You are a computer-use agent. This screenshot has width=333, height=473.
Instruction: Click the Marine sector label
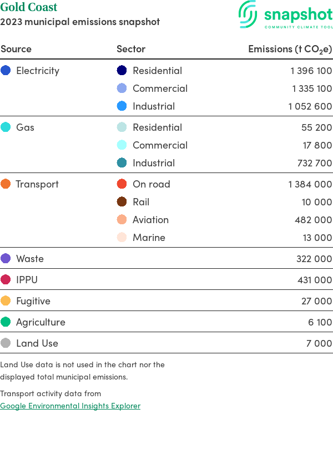pos(149,238)
